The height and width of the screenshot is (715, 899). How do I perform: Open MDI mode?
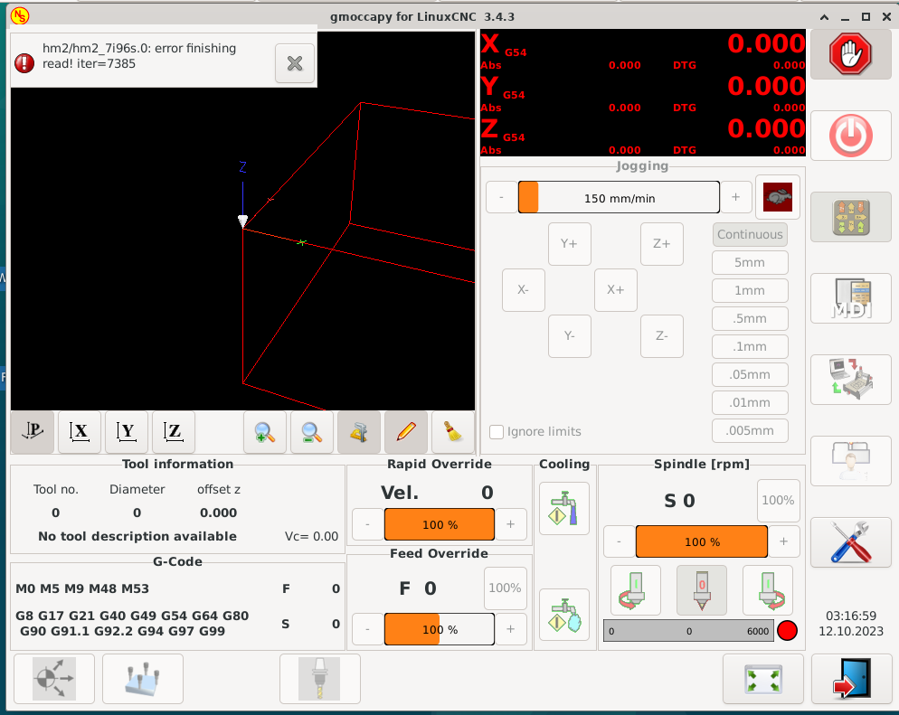coord(851,298)
